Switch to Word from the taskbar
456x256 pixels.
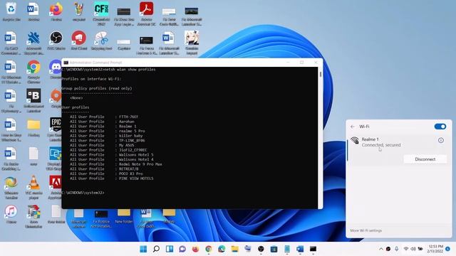coord(300,249)
